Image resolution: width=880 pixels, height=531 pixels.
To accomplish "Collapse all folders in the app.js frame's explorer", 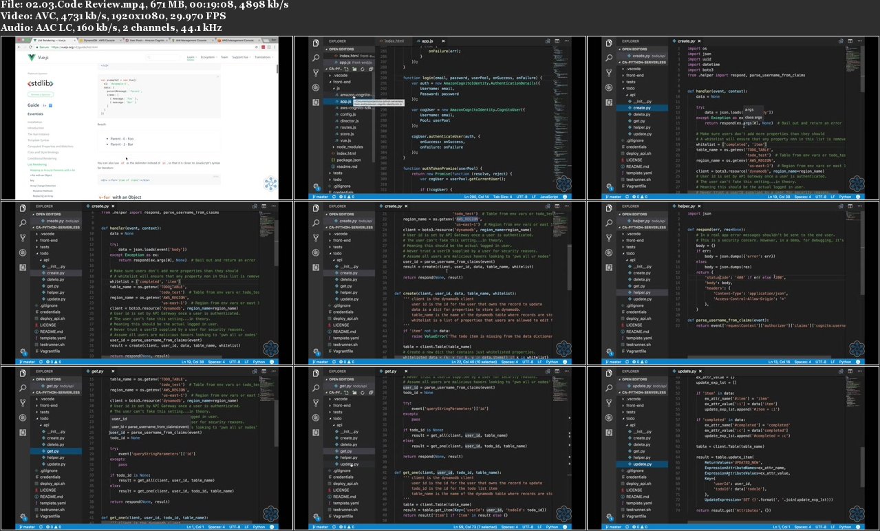I will pyautogui.click(x=371, y=69).
